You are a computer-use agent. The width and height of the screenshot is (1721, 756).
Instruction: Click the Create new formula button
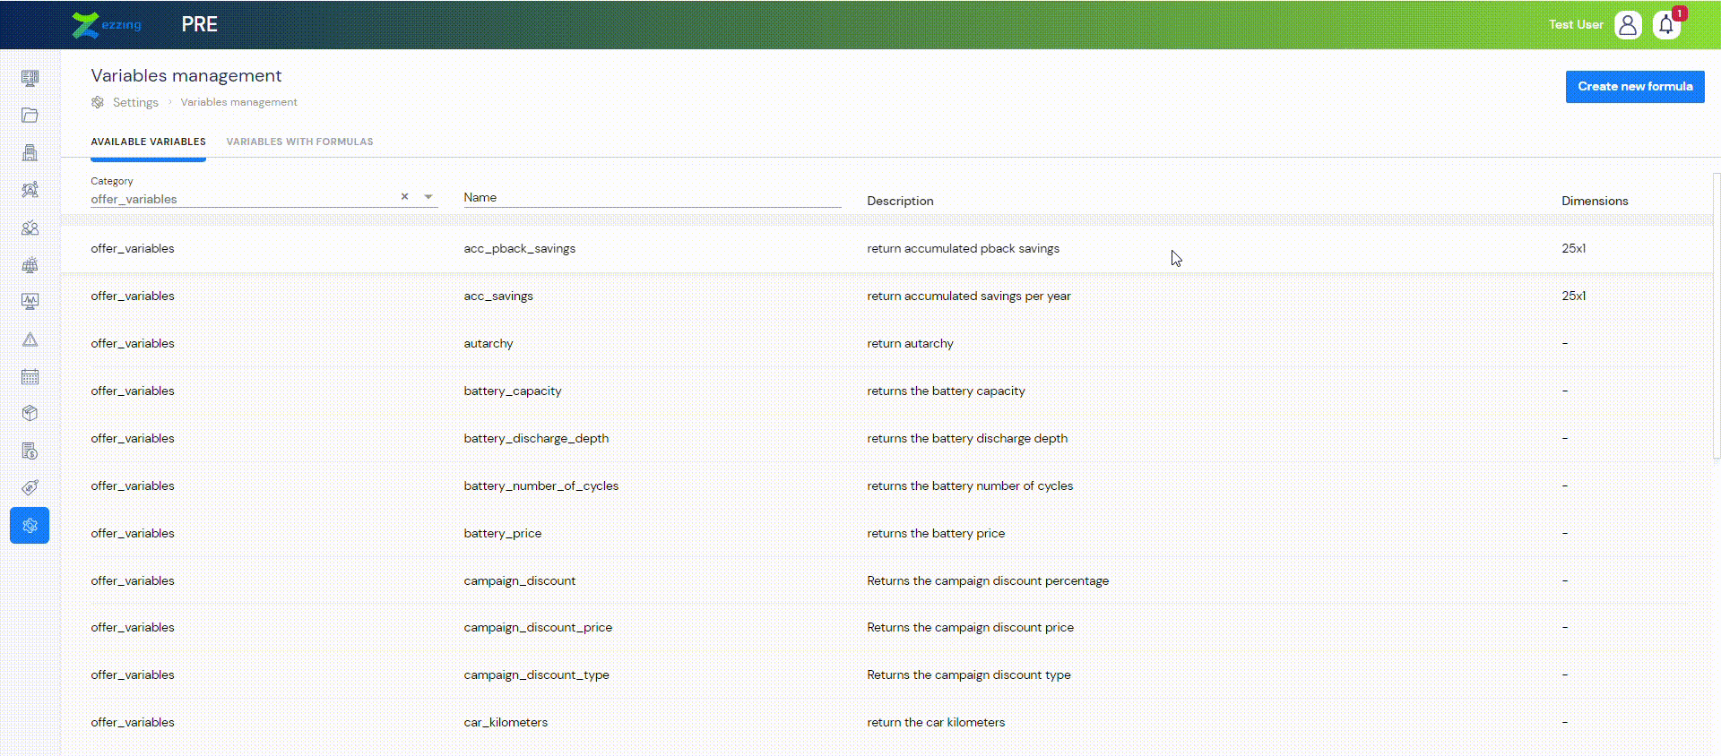[x=1635, y=87]
